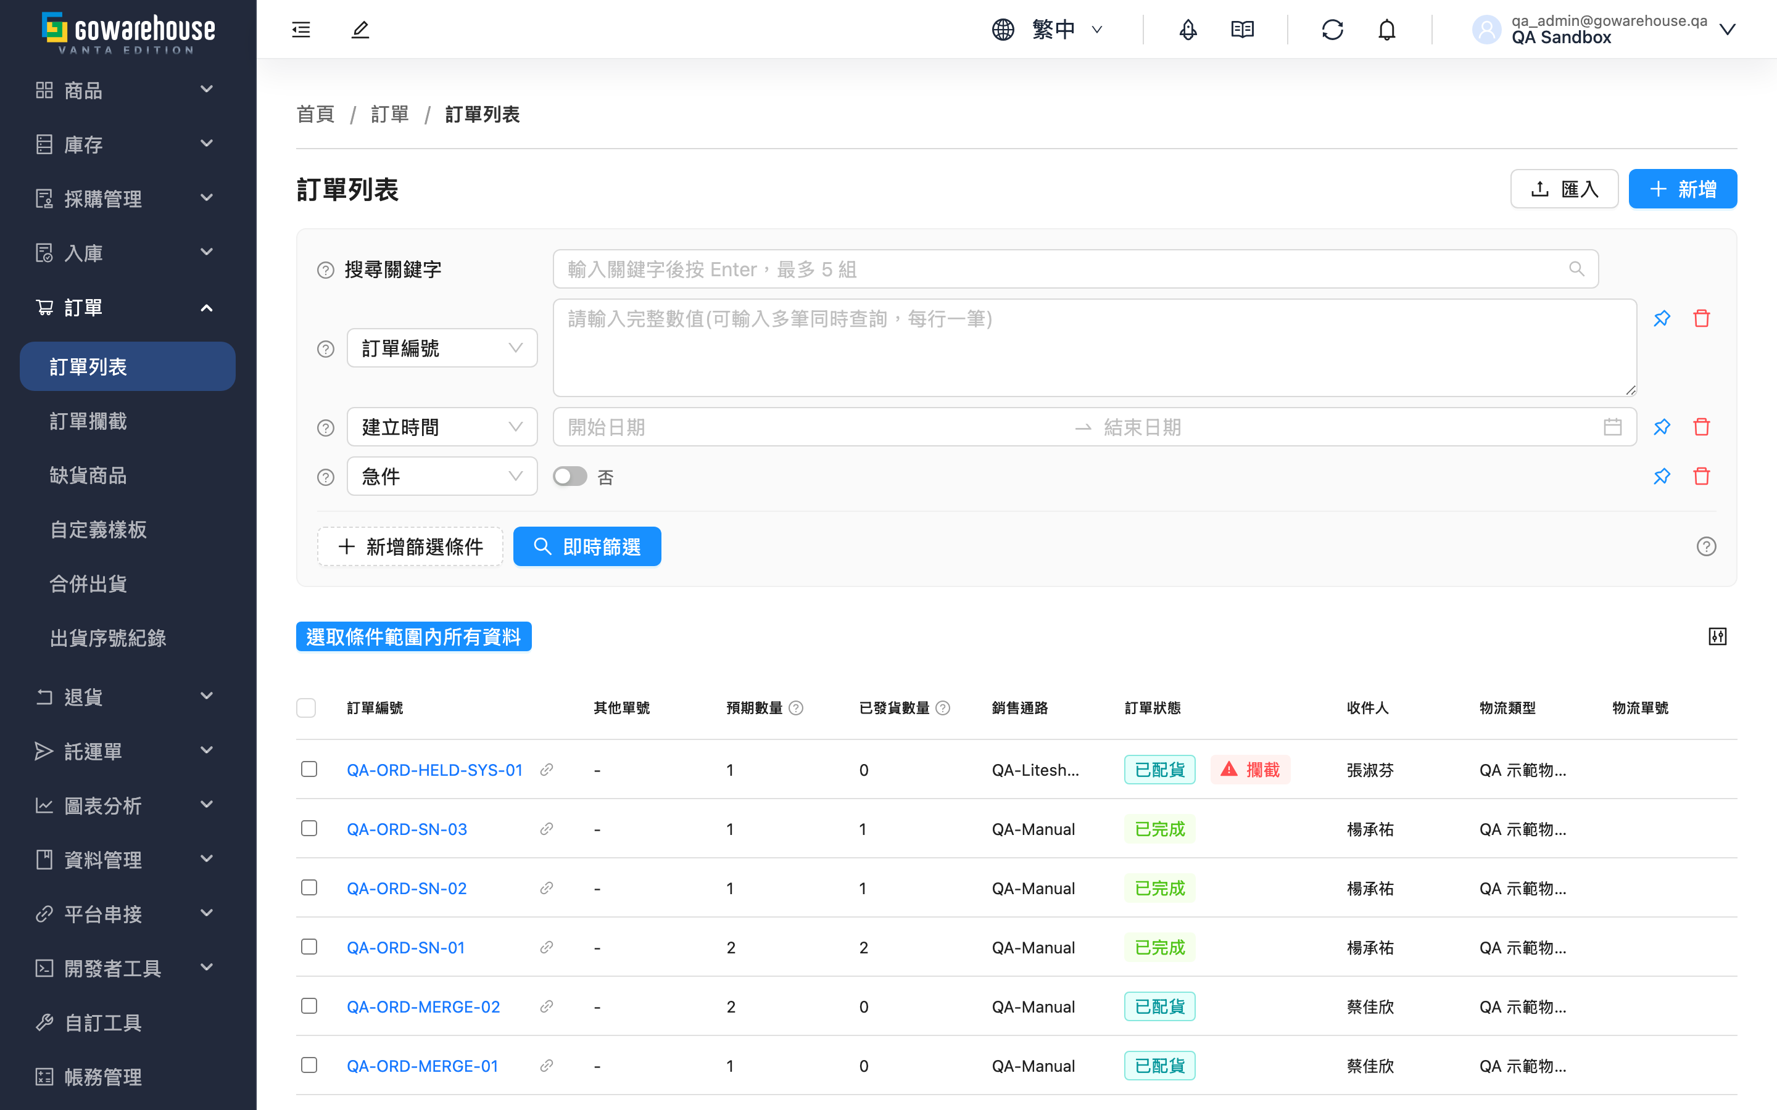Tick the QA-ORD-MERGE-01 row checkbox
Viewport: 1777px width, 1110px height.
pyautogui.click(x=309, y=1065)
